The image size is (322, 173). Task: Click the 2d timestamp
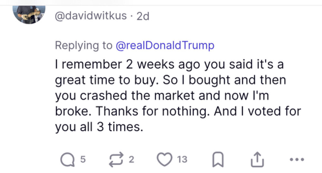[143, 16]
